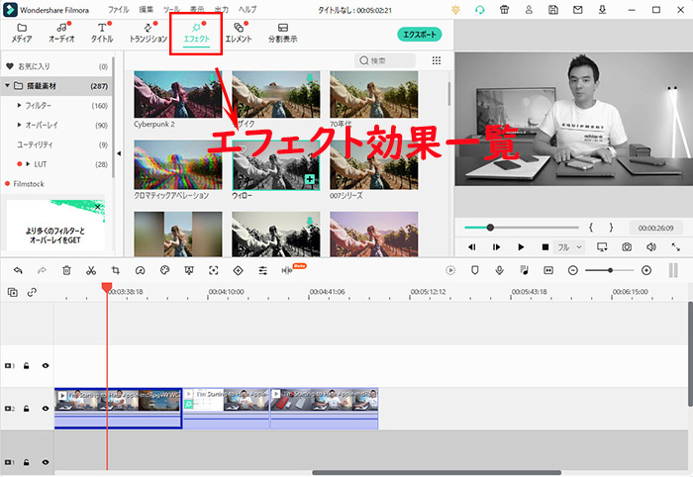Record voiceover with microphone icon

click(x=499, y=270)
